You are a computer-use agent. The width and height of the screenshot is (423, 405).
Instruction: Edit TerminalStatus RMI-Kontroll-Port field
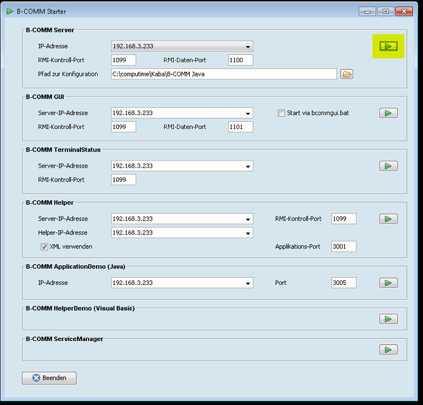coord(124,180)
